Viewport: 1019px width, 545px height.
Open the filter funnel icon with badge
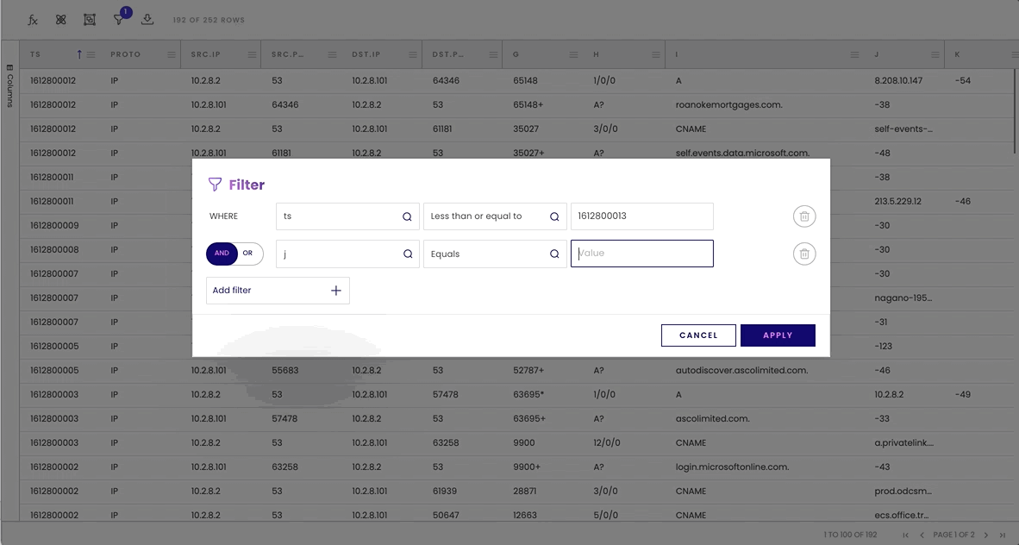119,20
